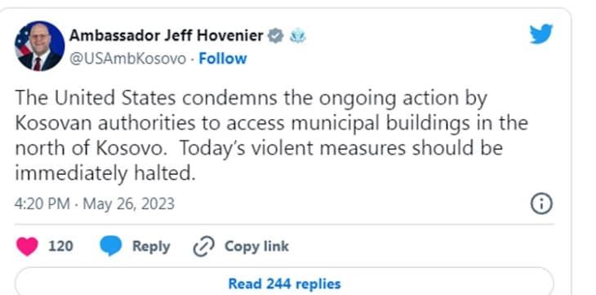Like the tweet with the heart icon
The width and height of the screenshot is (596, 295).
pyautogui.click(x=27, y=246)
